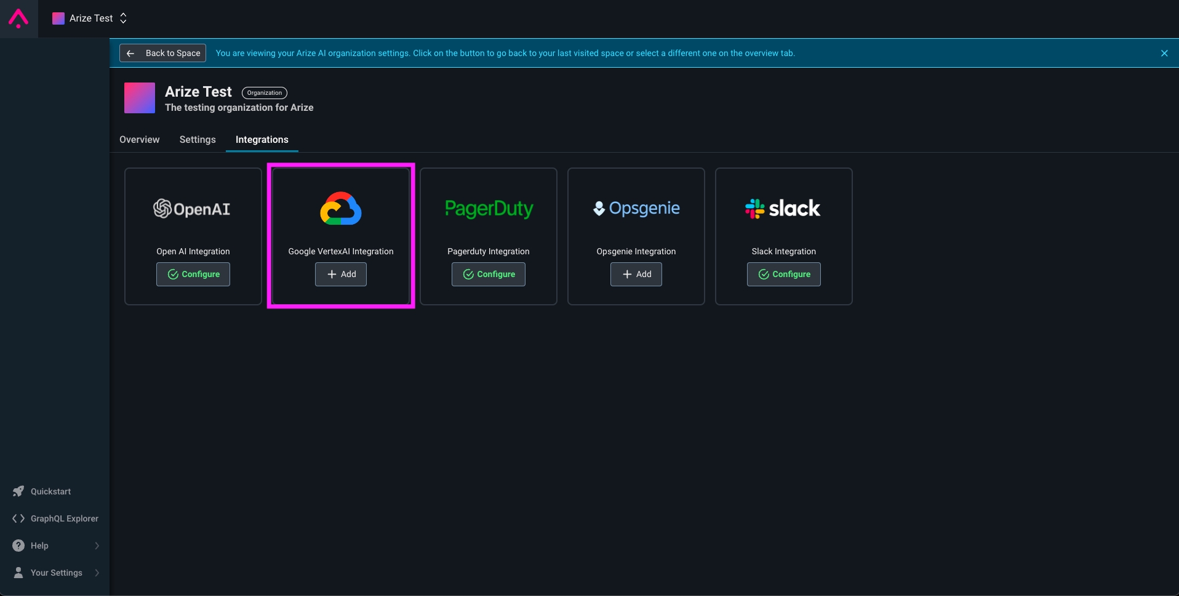Viewport: 1179px width, 596px height.
Task: Click the Arize logo in the corner
Action: (18, 18)
